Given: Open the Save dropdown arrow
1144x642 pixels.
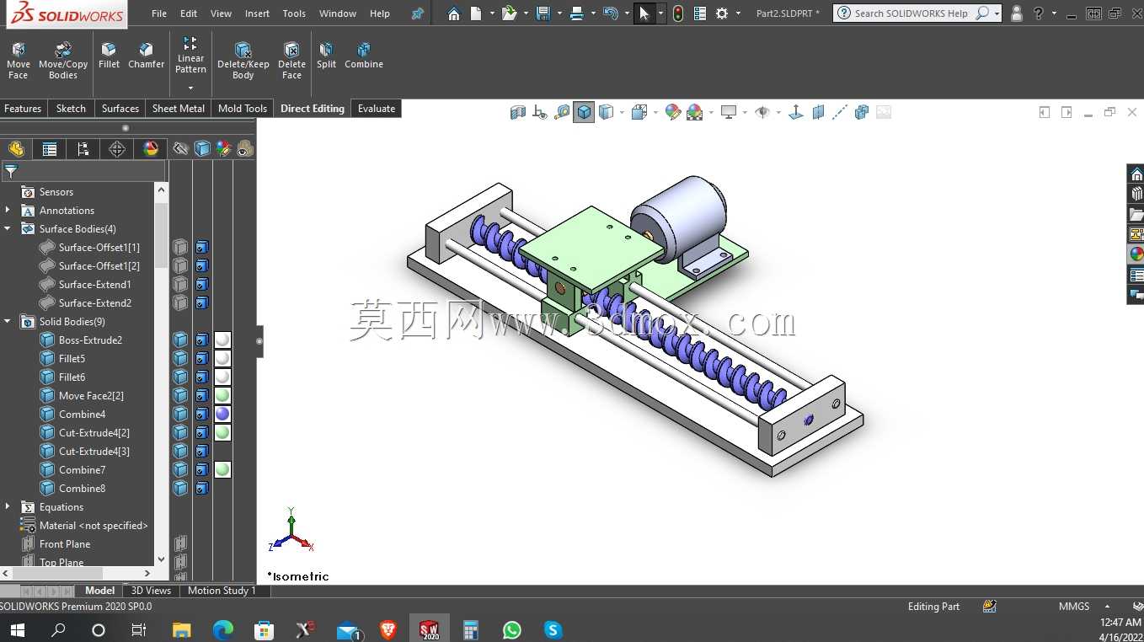Looking at the screenshot, I should click(559, 13).
